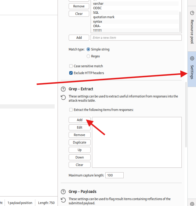Screen dimensions: 196x206
Task: Uncheck Exclude HTTP headers
Action: (71, 73)
